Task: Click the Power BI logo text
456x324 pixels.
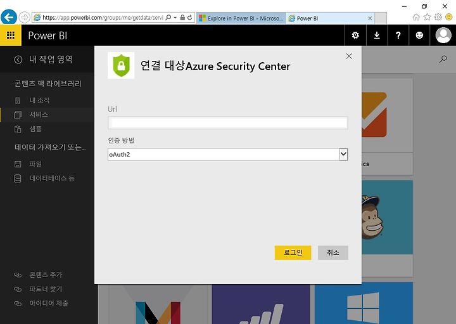Action: pyautogui.click(x=47, y=36)
